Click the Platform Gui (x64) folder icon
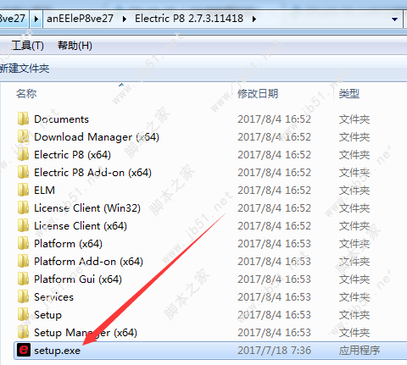Viewport: 407px width, 365px height. 23,279
